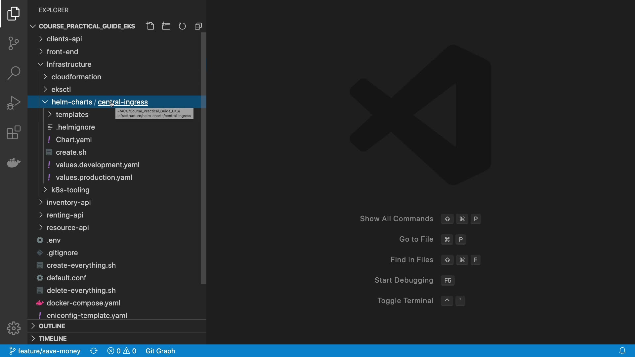Click the Explorer vertical scrollbar
The image size is (635, 357).
click(203, 159)
